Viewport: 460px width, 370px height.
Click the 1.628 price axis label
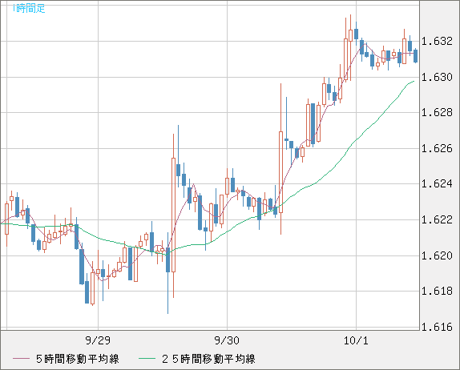tap(437, 113)
